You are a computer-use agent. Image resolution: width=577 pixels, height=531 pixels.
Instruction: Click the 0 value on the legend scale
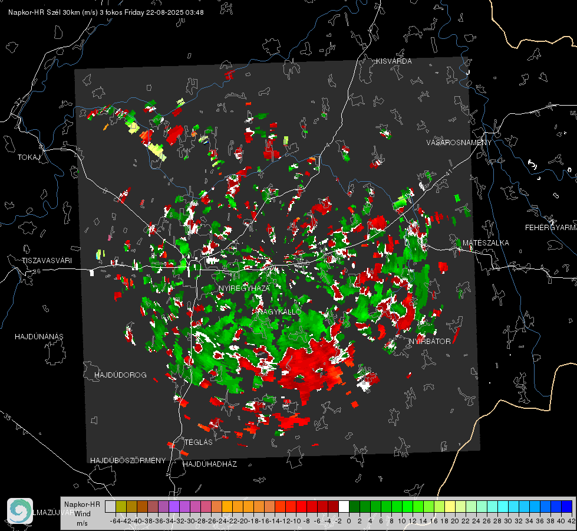point(349,521)
